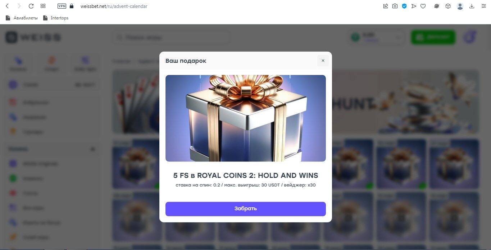Open the speed dial grid icon
The height and width of the screenshot is (250, 491).
click(x=43, y=6)
